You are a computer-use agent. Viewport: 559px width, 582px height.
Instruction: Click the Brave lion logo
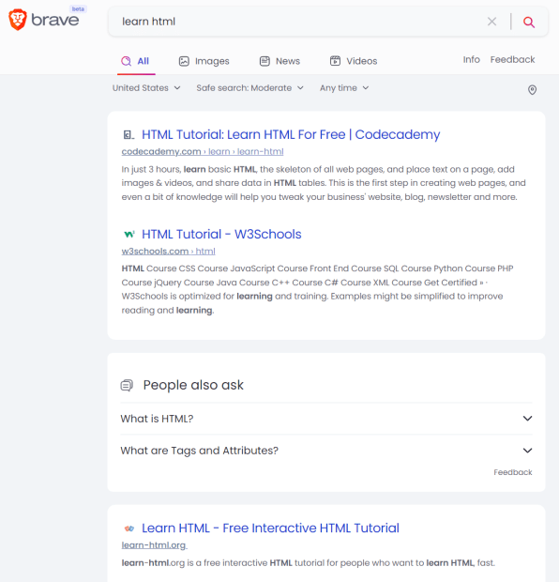coord(18,20)
